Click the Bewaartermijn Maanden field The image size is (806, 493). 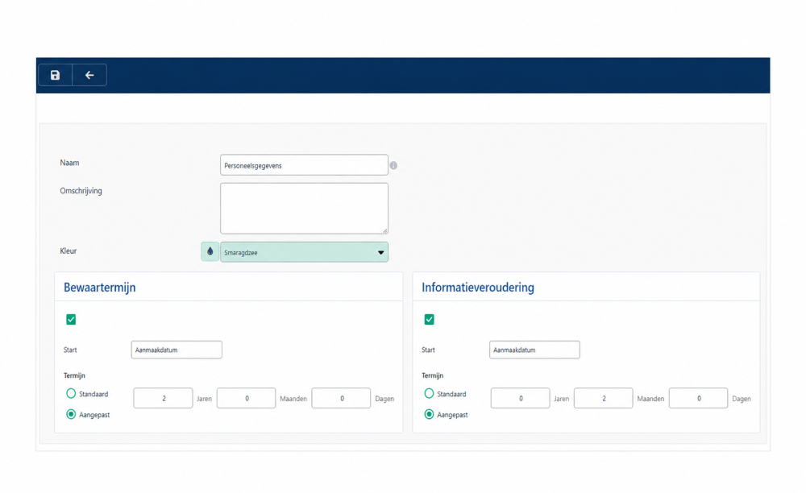point(246,398)
